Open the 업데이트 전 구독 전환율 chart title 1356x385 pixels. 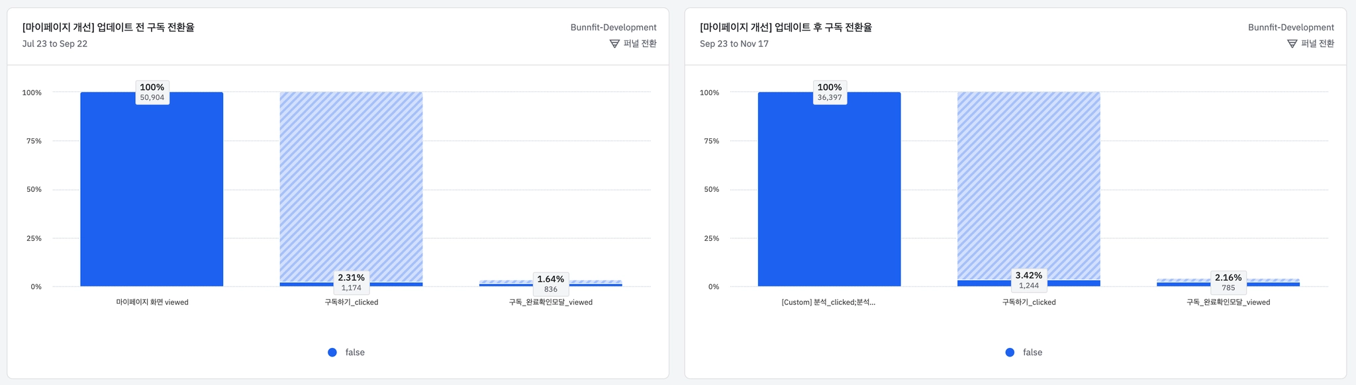coord(109,27)
